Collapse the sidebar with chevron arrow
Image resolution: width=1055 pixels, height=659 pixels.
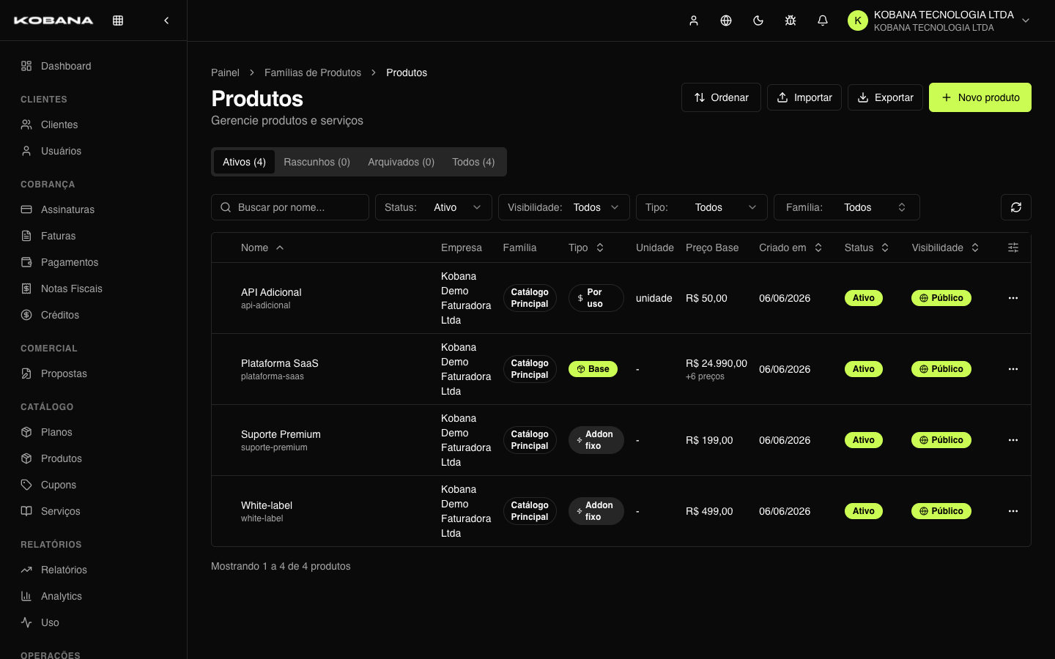[166, 21]
